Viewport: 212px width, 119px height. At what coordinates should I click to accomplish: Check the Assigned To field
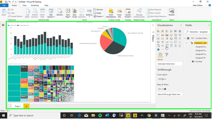tap(191, 58)
